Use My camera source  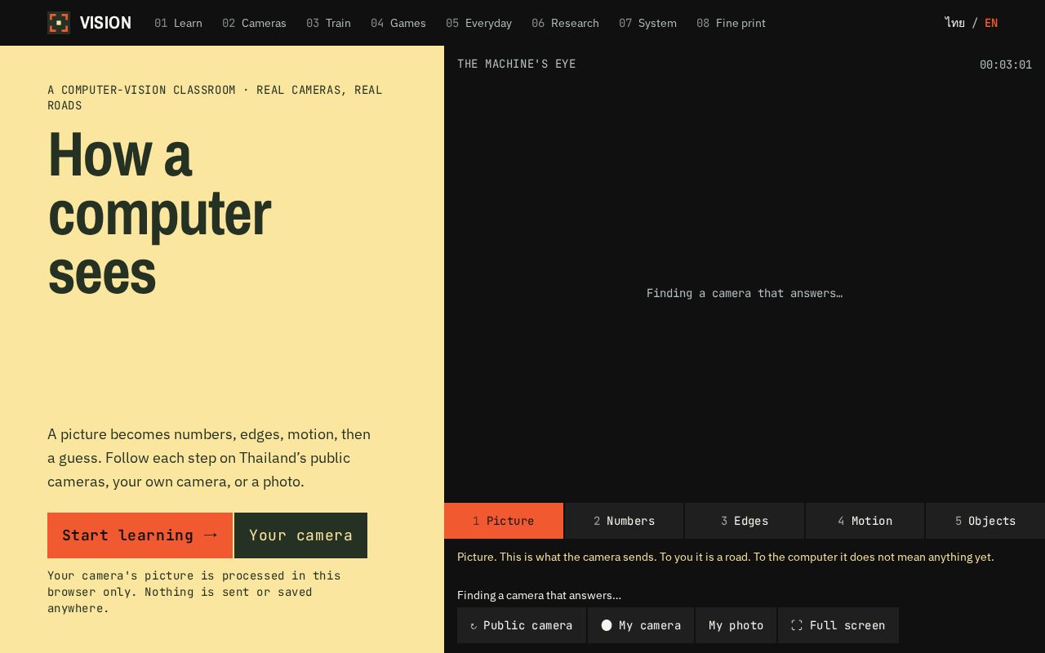tap(641, 625)
